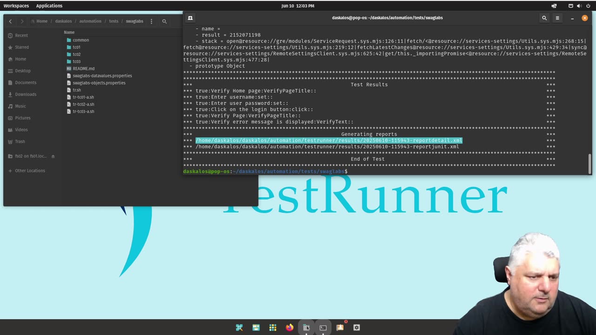Viewport: 596px width, 335px height.
Task: Jump to automation in the path bar
Action: (x=90, y=21)
